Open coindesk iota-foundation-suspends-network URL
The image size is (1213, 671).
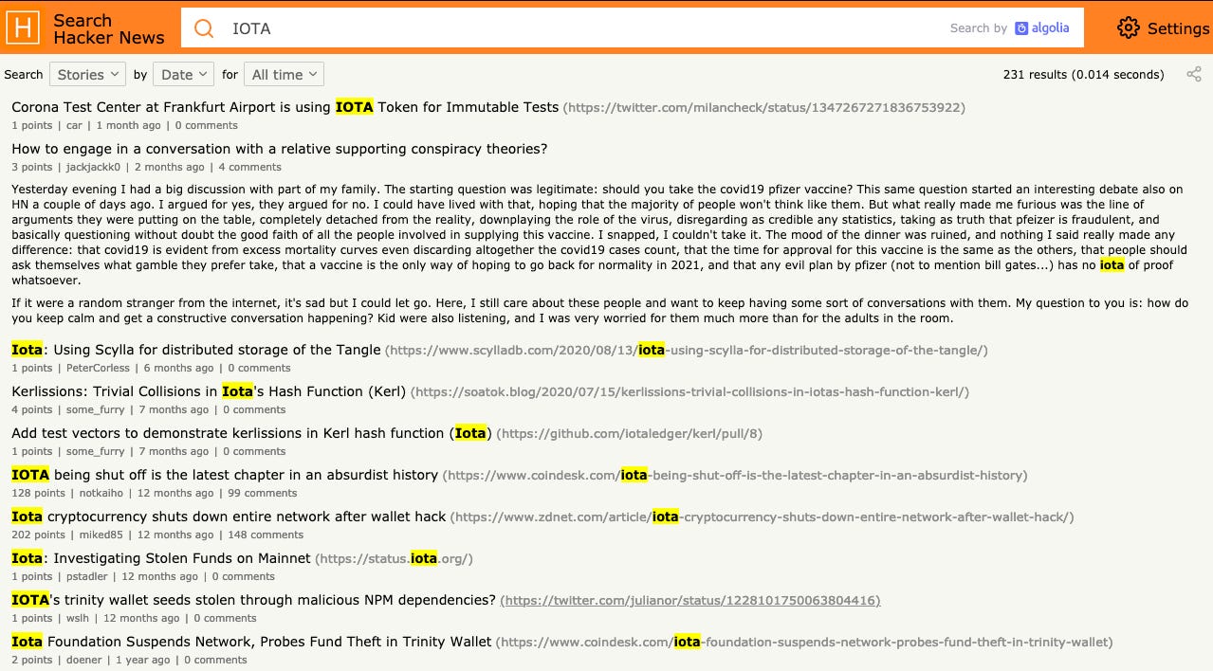[x=804, y=643]
